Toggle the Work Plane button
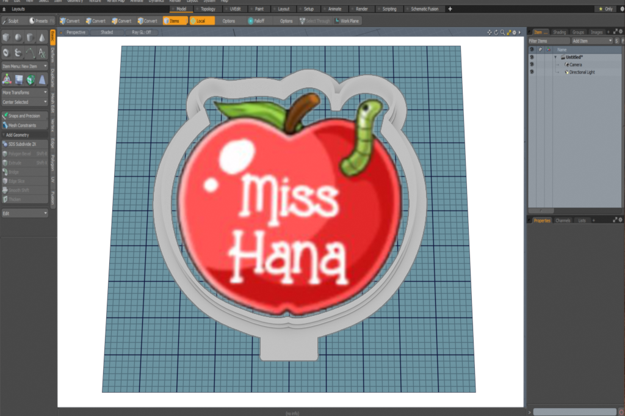625x416 pixels. pos(347,21)
